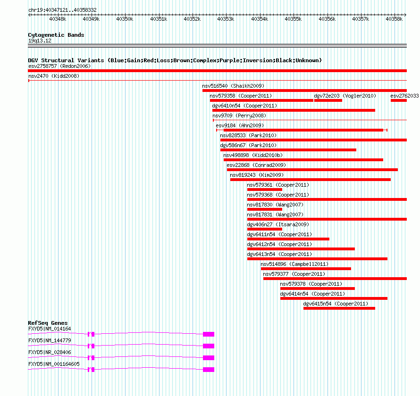420x396 pixels.
Task: Select the esv22868 (Conrad2009) label
Action: 256,165
